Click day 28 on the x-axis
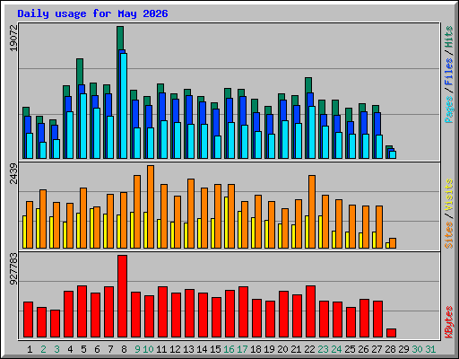Viewport: 459px width, 359px height. 390,349
